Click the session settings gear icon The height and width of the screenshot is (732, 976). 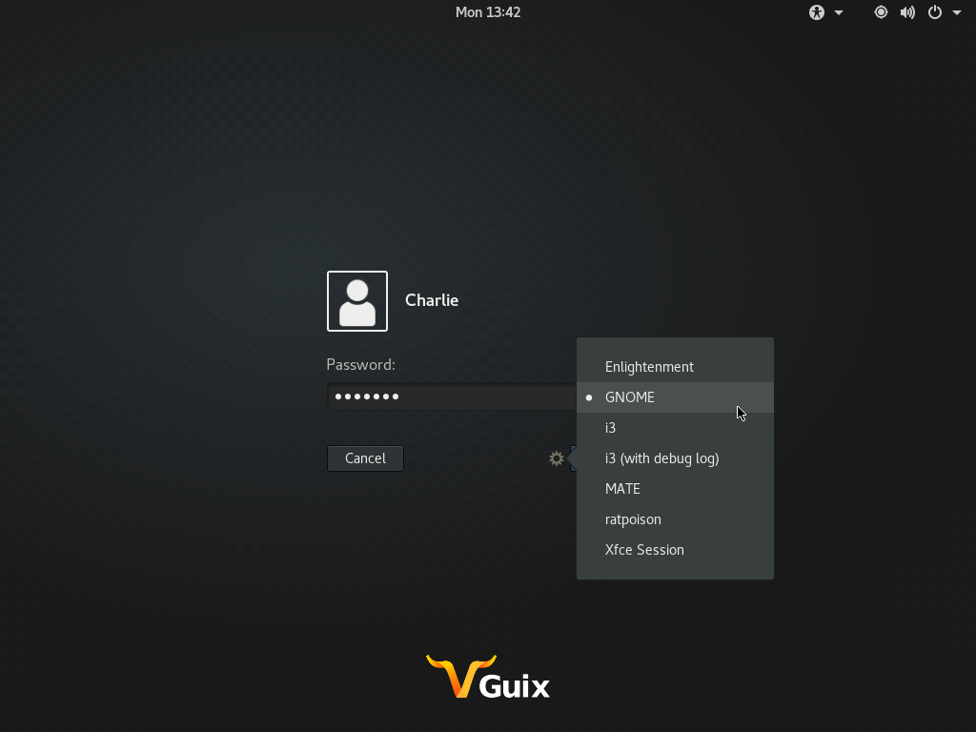[x=557, y=458]
